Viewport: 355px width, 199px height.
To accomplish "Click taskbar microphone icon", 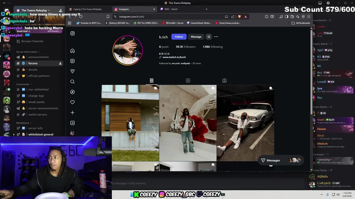I will coord(328,195).
